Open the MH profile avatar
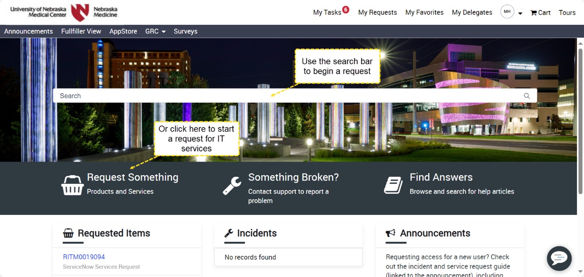 (507, 12)
